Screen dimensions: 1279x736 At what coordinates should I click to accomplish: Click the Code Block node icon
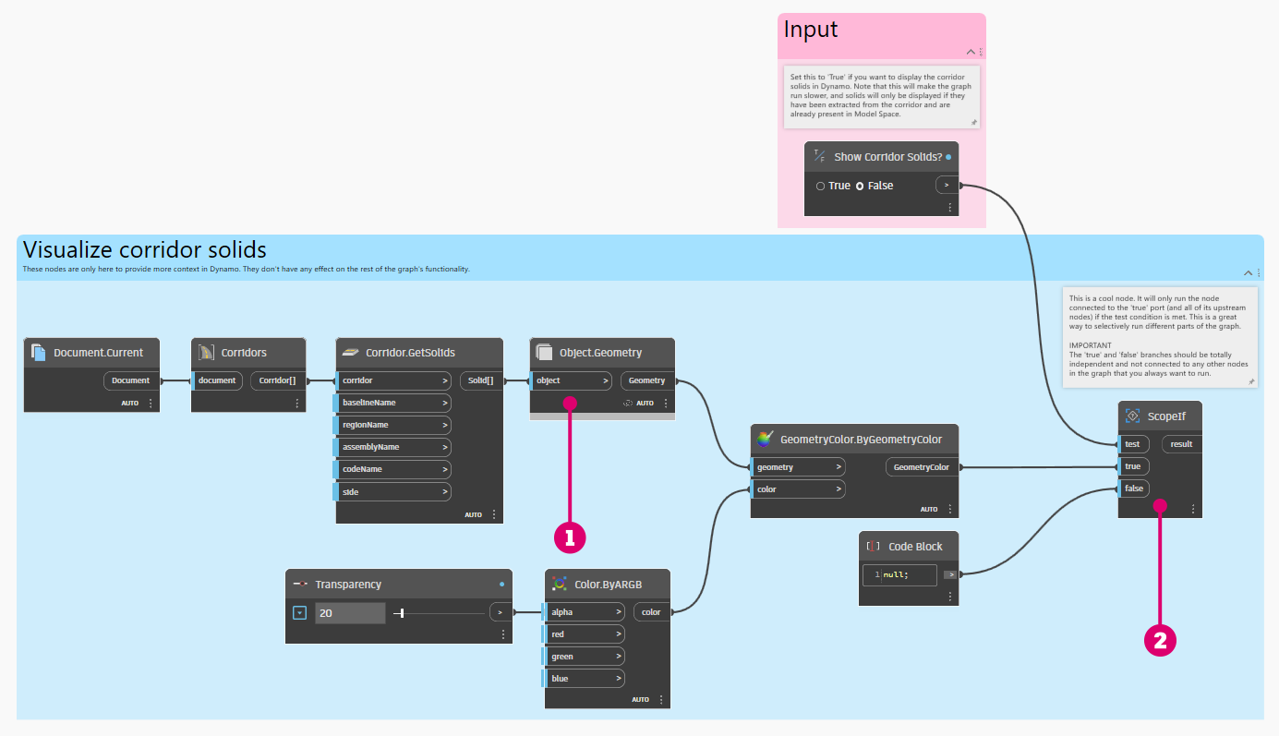pyautogui.click(x=873, y=546)
